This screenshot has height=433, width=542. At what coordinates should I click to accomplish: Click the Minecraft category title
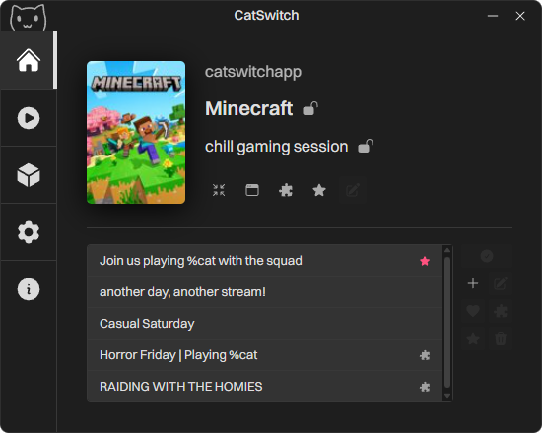pyautogui.click(x=249, y=108)
